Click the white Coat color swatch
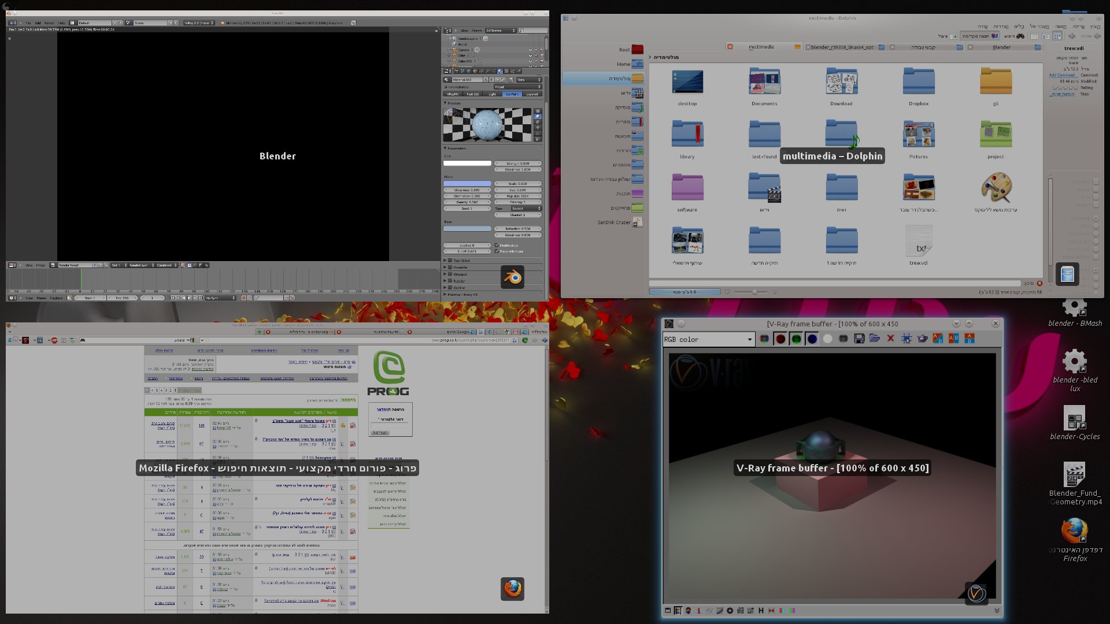This screenshot has height=624, width=1110. click(467, 164)
